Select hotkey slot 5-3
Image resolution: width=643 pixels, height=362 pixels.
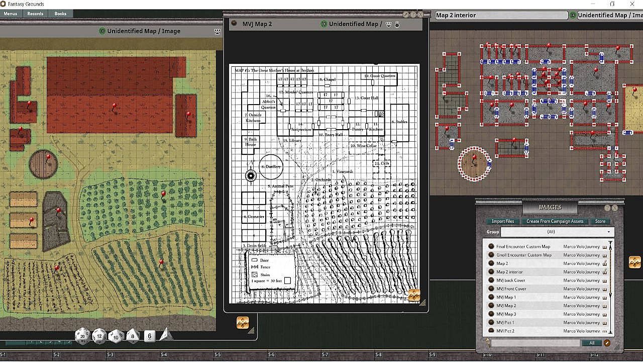tap(111, 355)
